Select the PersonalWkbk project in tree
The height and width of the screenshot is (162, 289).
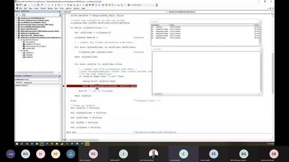(33, 27)
